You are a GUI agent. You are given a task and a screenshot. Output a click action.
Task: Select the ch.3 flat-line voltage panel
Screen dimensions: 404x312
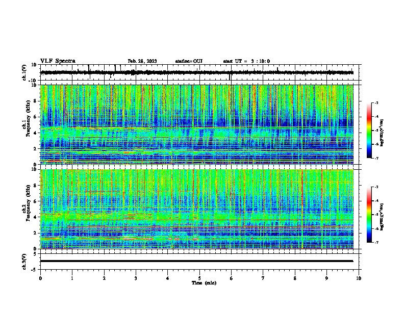pos(200,262)
